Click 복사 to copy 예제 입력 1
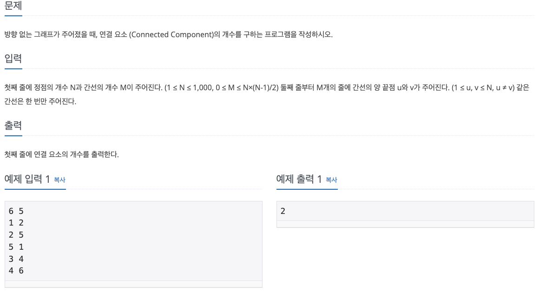This screenshot has width=539, height=293. pyautogui.click(x=59, y=180)
